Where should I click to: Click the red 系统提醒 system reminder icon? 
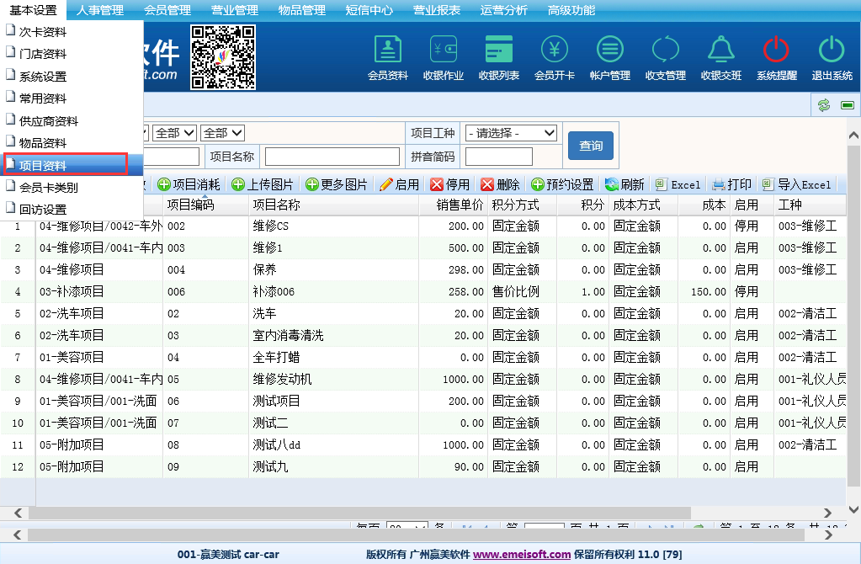click(x=776, y=56)
